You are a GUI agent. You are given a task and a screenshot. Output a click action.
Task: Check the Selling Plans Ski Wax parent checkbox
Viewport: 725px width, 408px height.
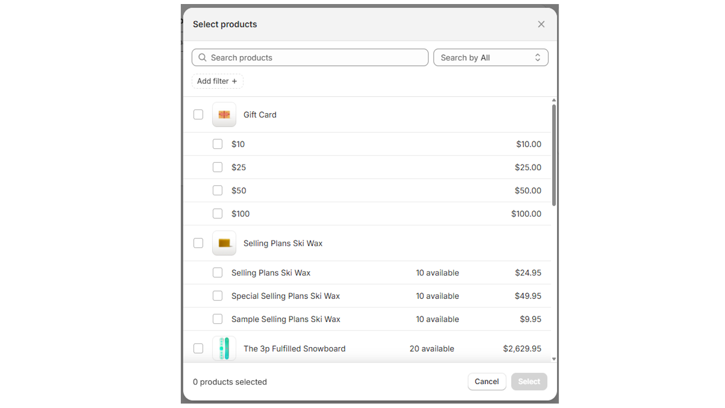pos(198,243)
